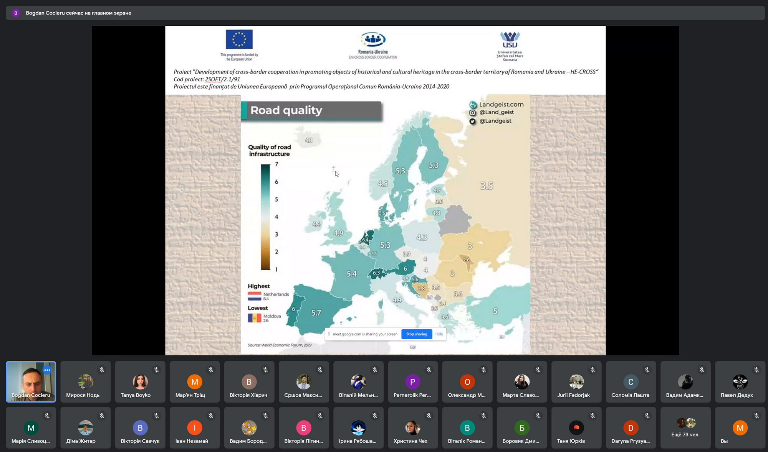This screenshot has height=452, width=768.
Task: Click muted mic icon on Павел Дедух tile
Action: click(756, 370)
